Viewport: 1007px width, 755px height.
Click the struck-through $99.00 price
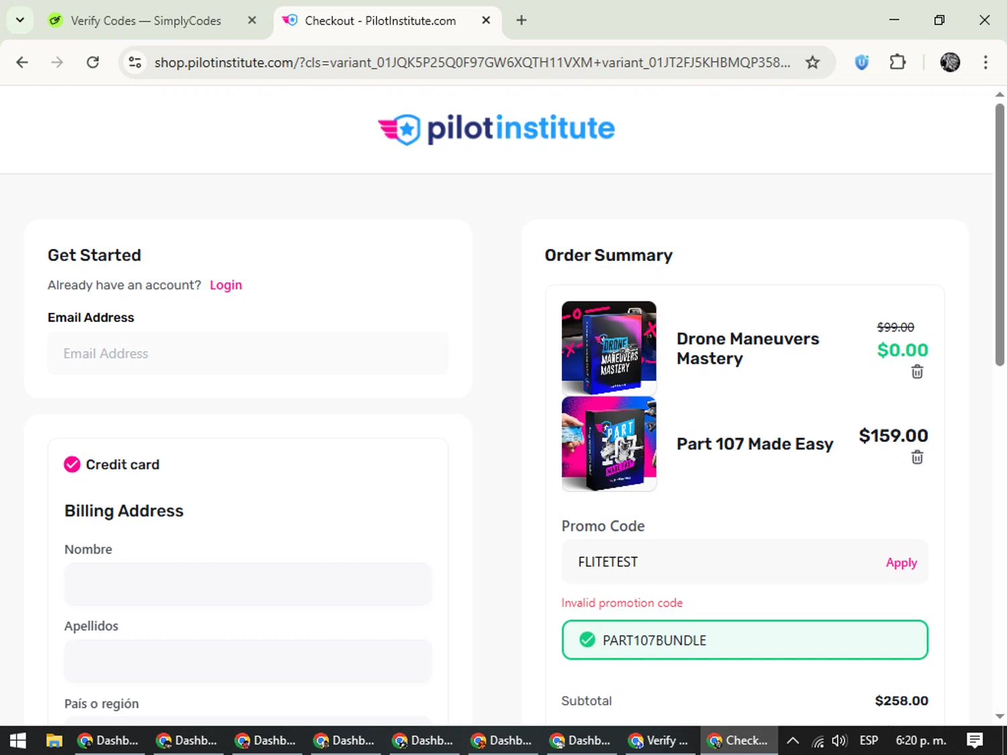click(x=896, y=327)
